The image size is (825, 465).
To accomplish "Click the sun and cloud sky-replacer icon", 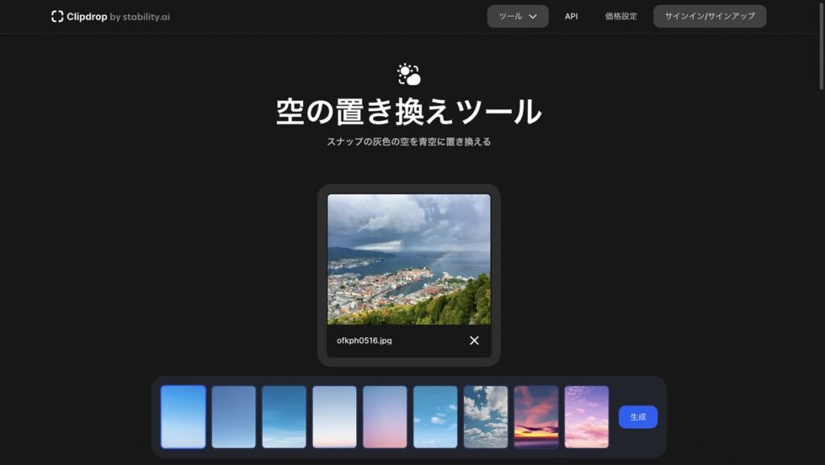I will [x=408, y=74].
